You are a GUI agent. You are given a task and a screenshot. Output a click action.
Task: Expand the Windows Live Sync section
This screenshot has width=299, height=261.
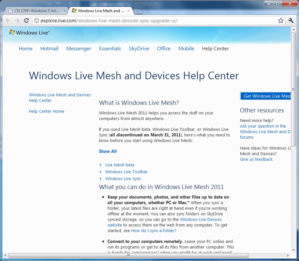(123, 178)
